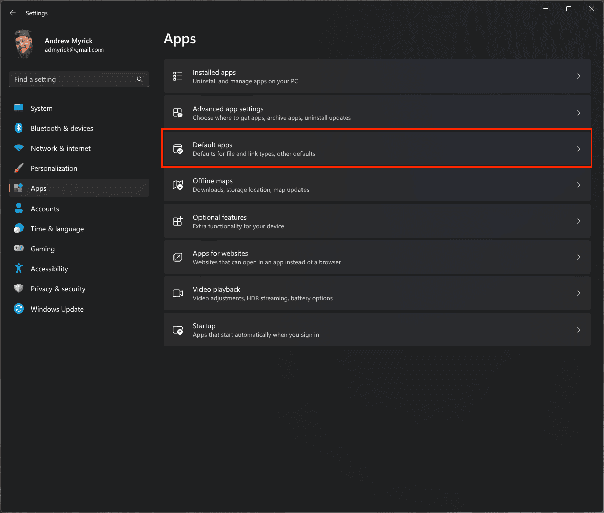The width and height of the screenshot is (604, 513).
Task: Switch to Accounts settings
Action: tap(79, 209)
